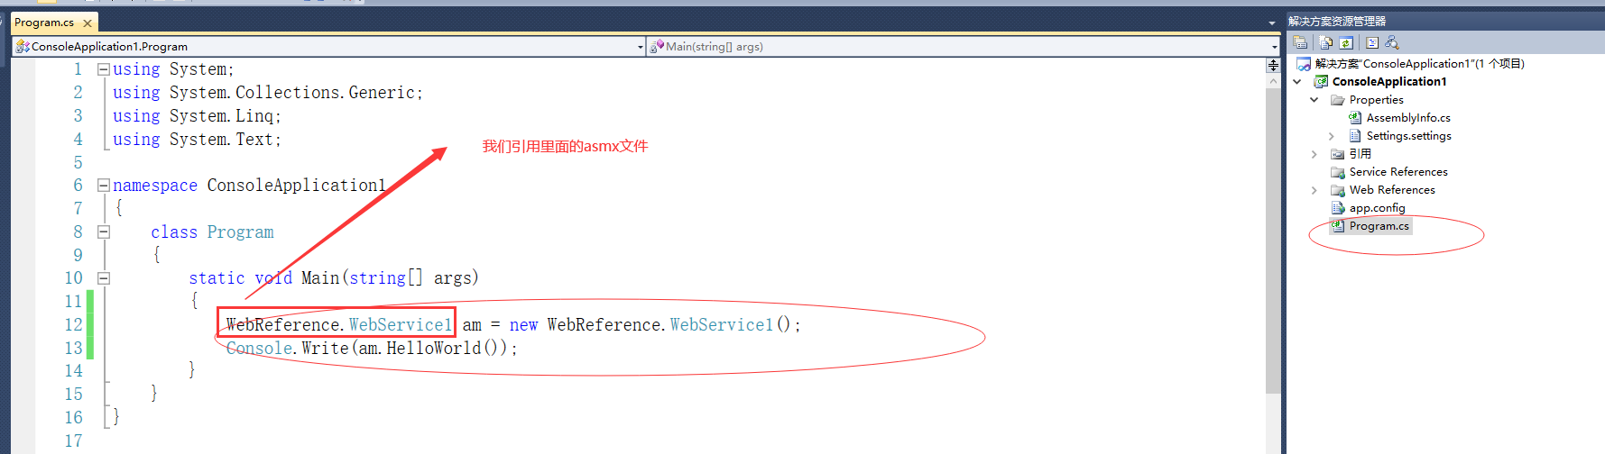Click the Service References folder icon
The height and width of the screenshot is (454, 1605).
tap(1338, 172)
